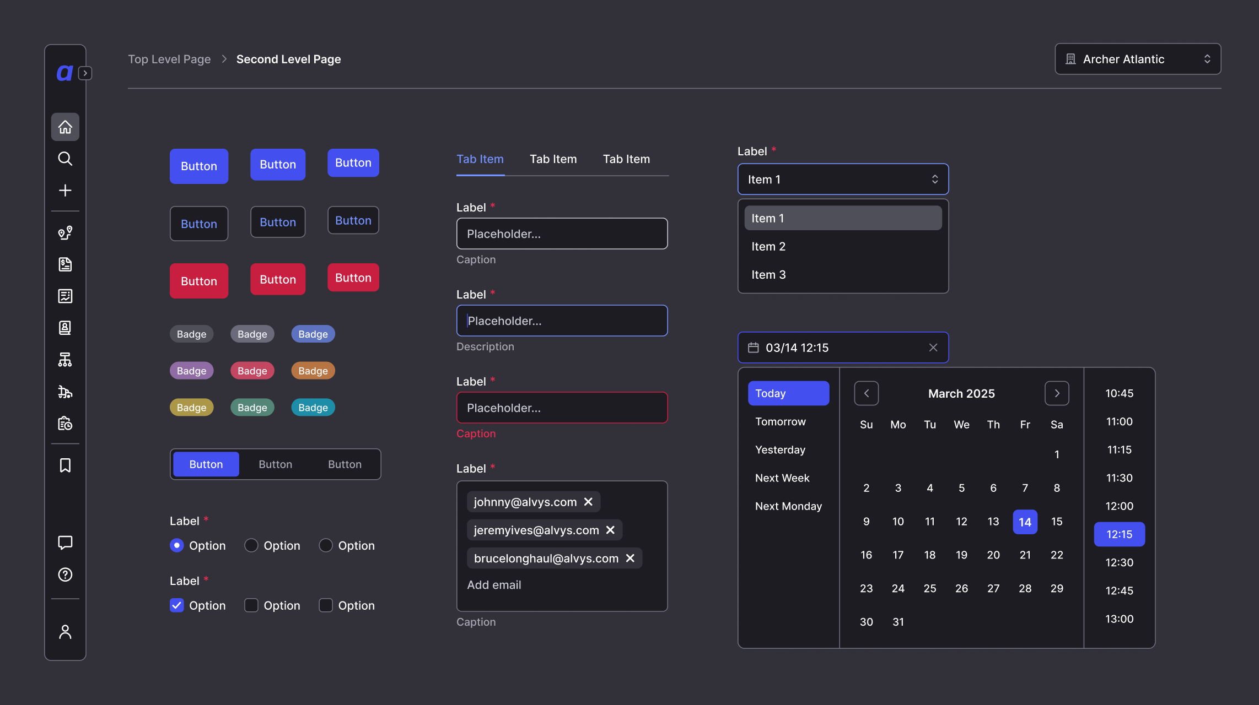Click the plus (create new) sidebar icon
Image resolution: width=1259 pixels, height=705 pixels.
pos(65,191)
